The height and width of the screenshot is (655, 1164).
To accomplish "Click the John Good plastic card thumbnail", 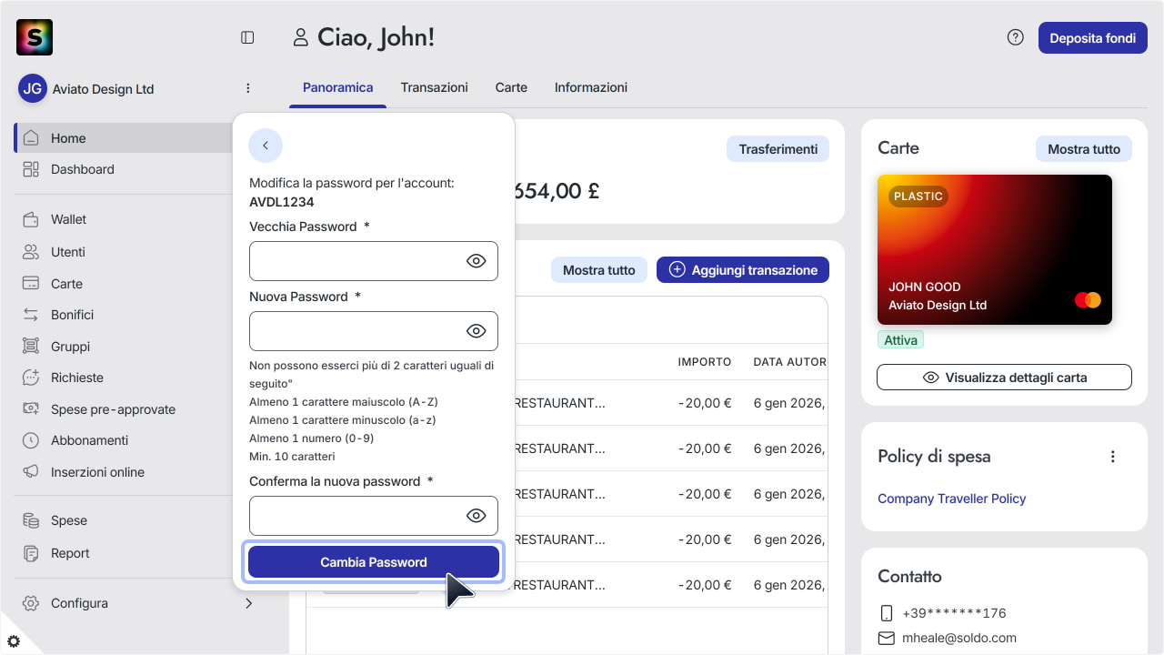I will pyautogui.click(x=995, y=249).
